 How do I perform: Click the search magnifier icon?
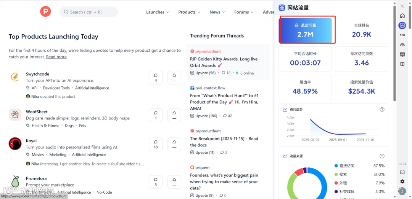66,12
